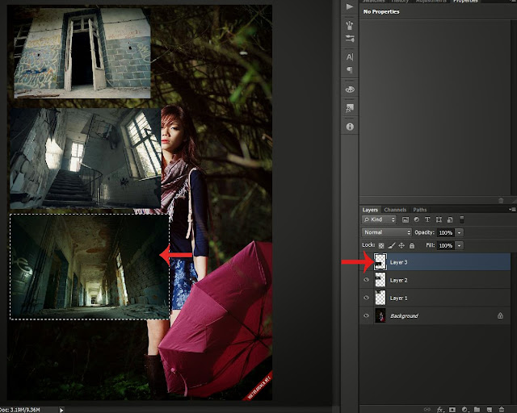Click the selected corridor image on canvas
This screenshot has width=517, height=413.
coord(90,267)
